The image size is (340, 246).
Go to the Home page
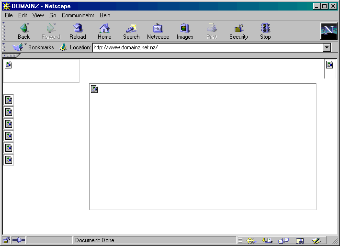[x=104, y=31]
